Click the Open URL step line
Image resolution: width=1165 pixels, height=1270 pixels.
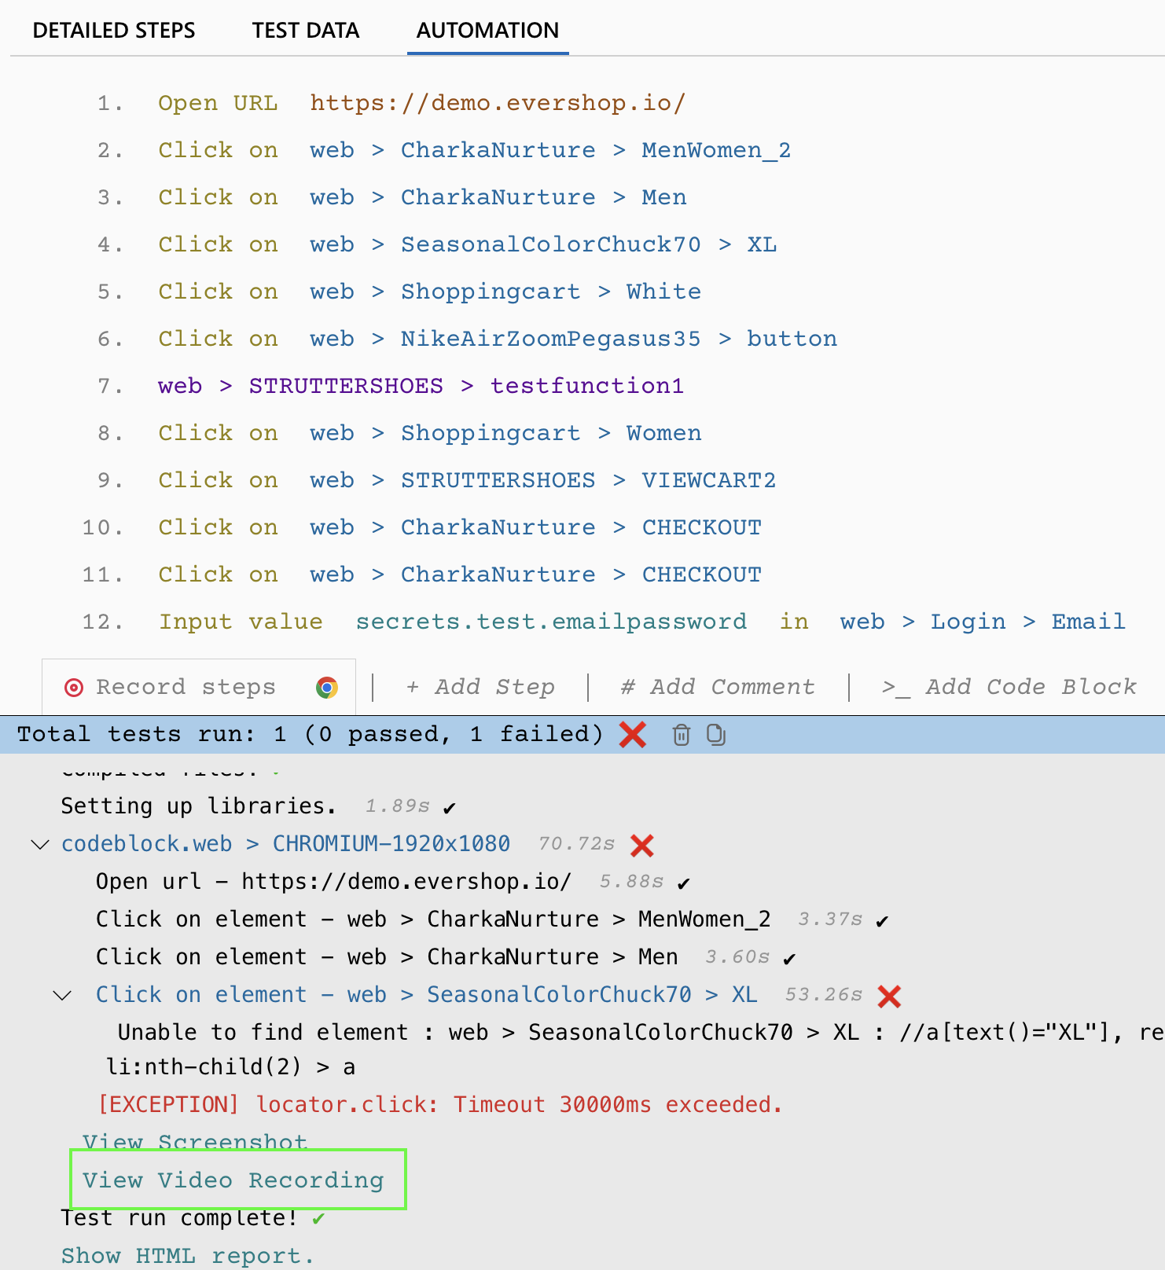(x=421, y=103)
